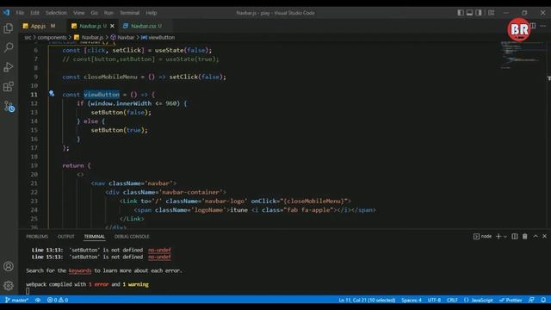
Task: Click the src breadcrumb
Action: click(28, 37)
